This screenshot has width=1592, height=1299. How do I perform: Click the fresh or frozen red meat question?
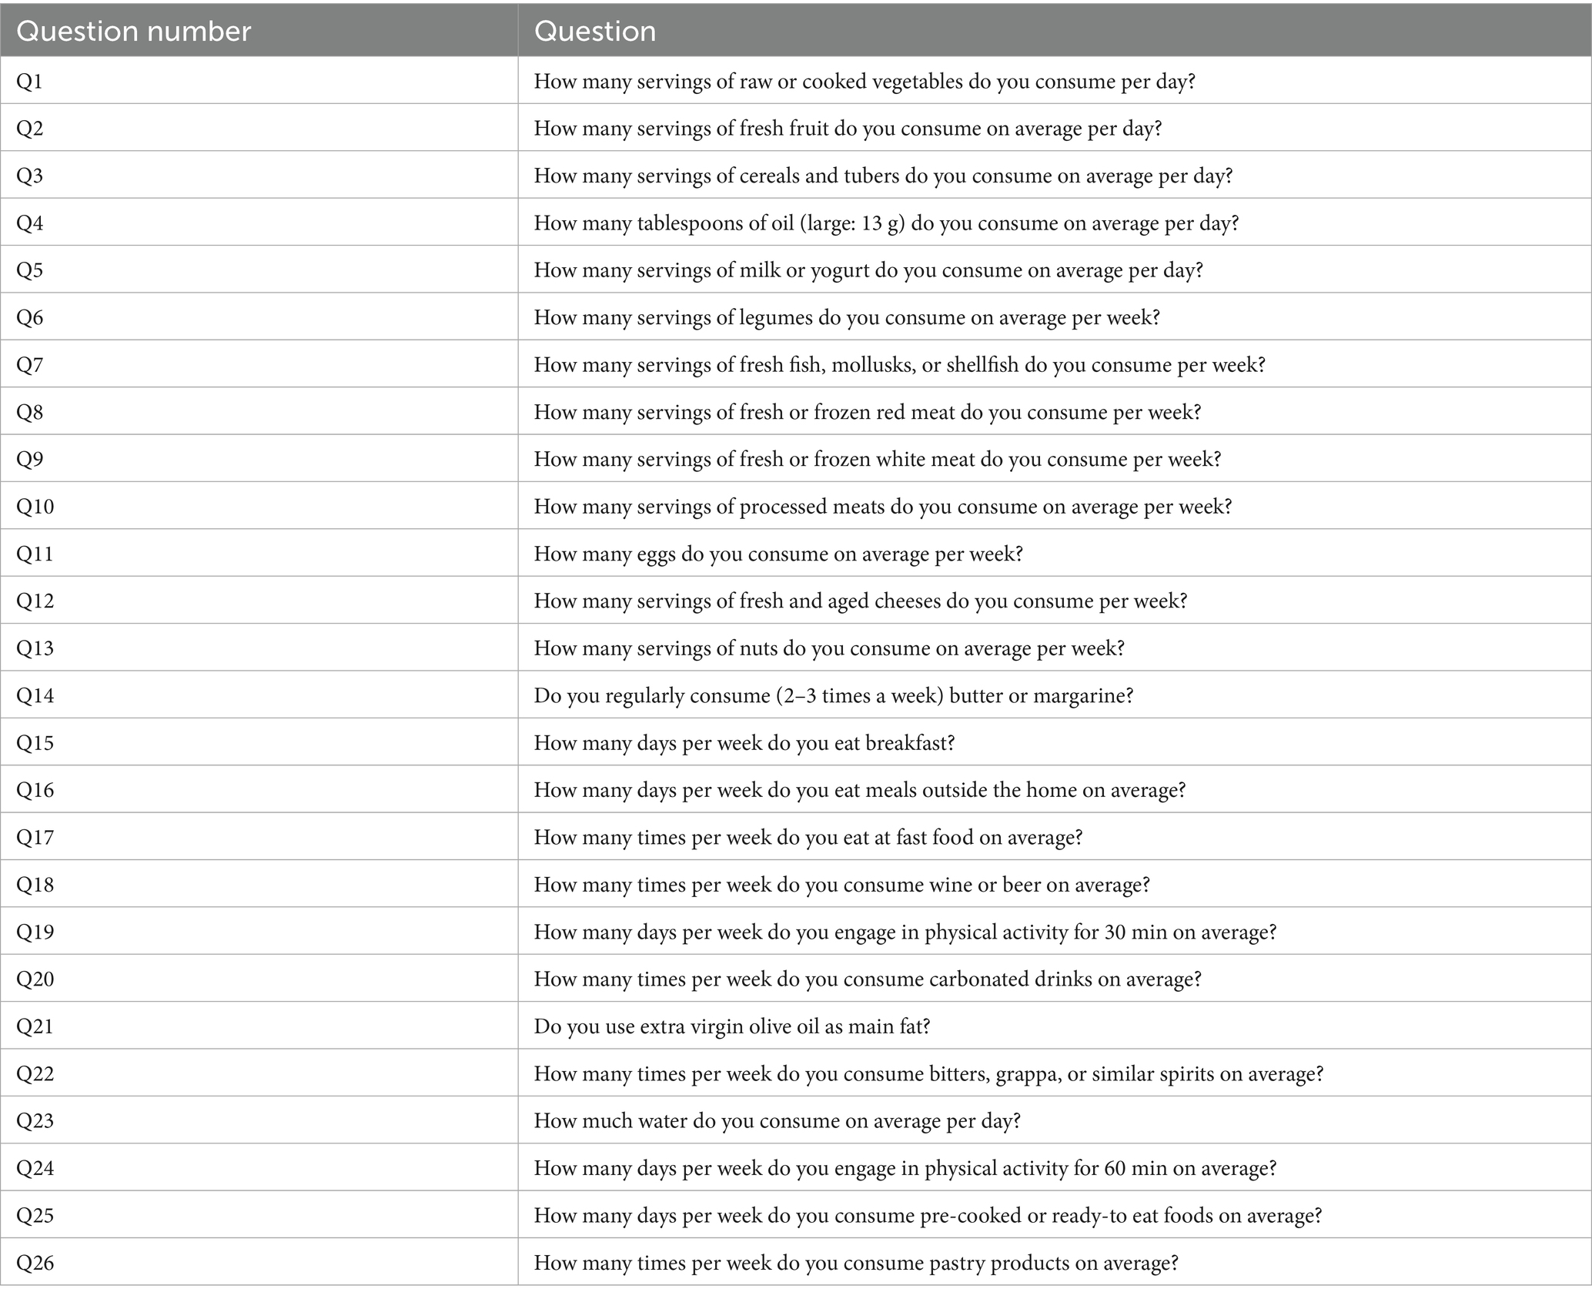pos(867,412)
